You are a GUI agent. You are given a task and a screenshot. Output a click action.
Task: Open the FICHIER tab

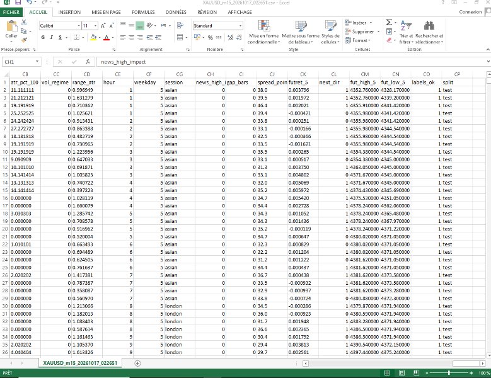(11, 12)
